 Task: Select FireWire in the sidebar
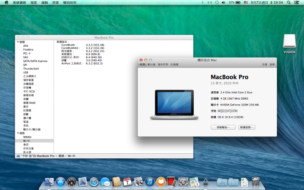pyautogui.click(x=28, y=50)
